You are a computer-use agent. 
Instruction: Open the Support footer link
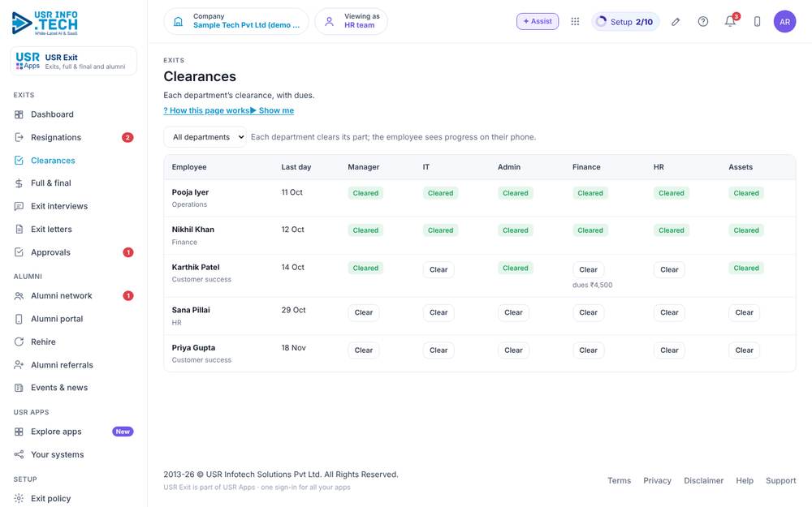click(x=781, y=480)
